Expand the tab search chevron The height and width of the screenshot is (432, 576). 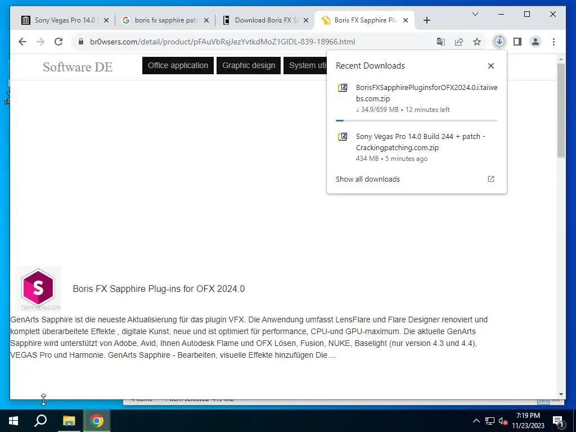(x=475, y=14)
